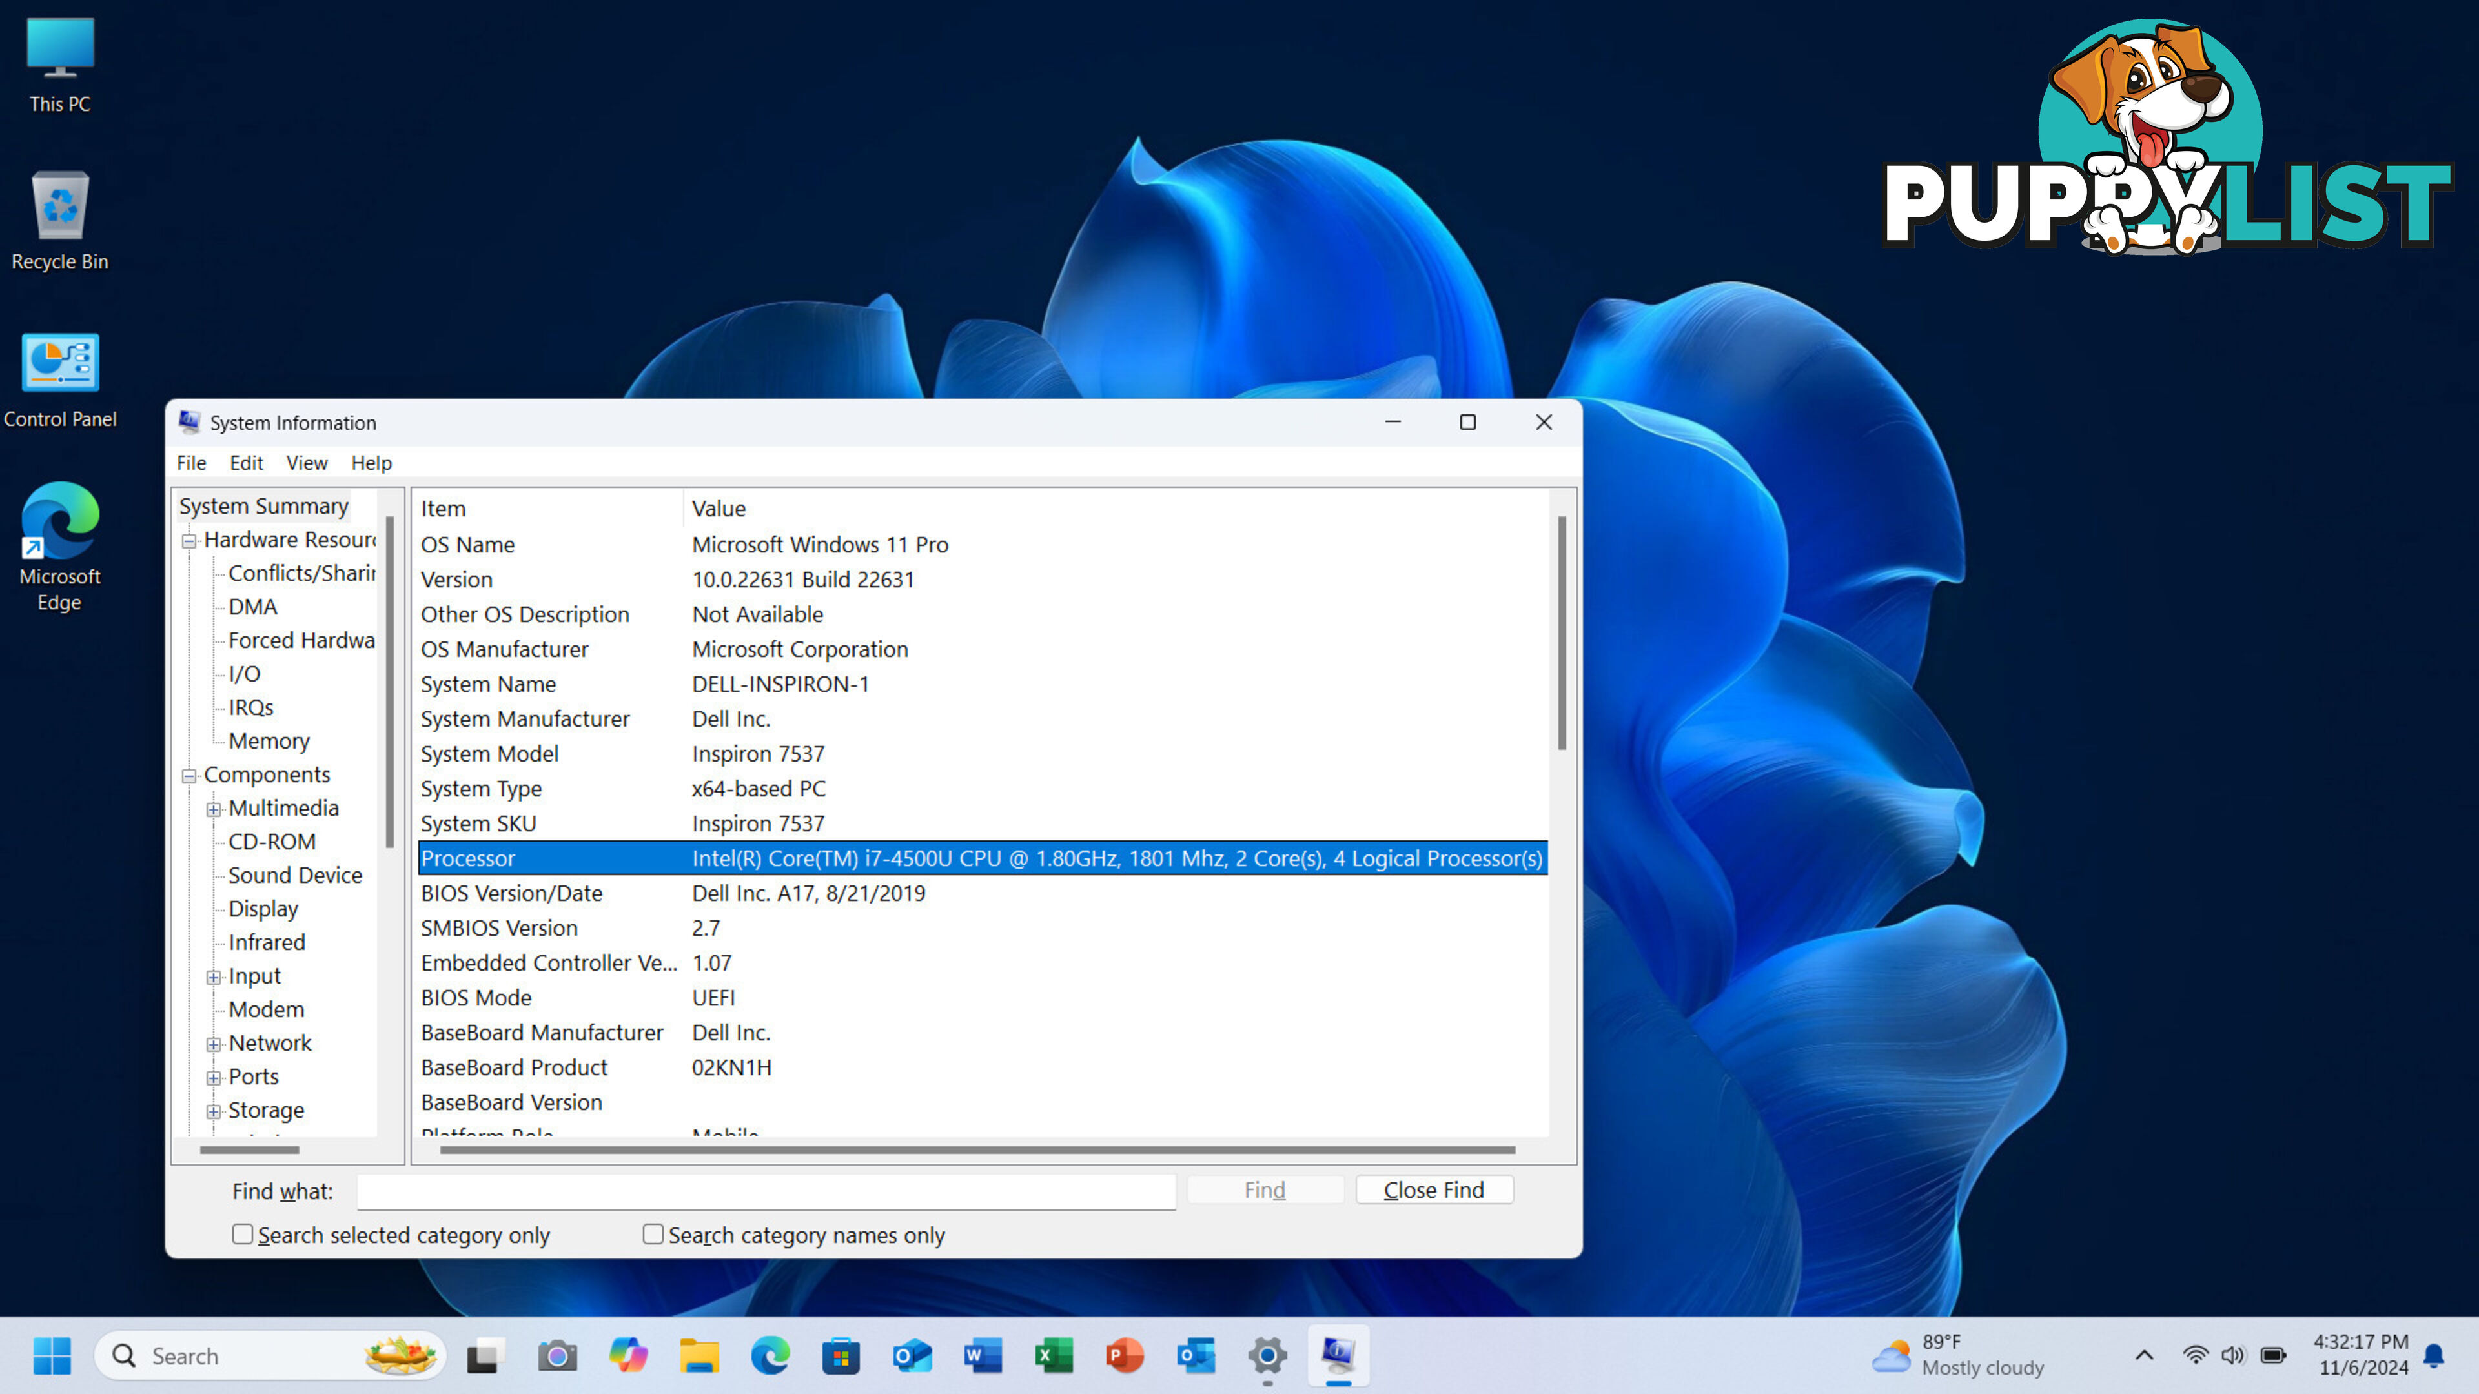Click the Item column header
Viewport: 2479px width, 1394px height.
pyautogui.click(x=549, y=508)
